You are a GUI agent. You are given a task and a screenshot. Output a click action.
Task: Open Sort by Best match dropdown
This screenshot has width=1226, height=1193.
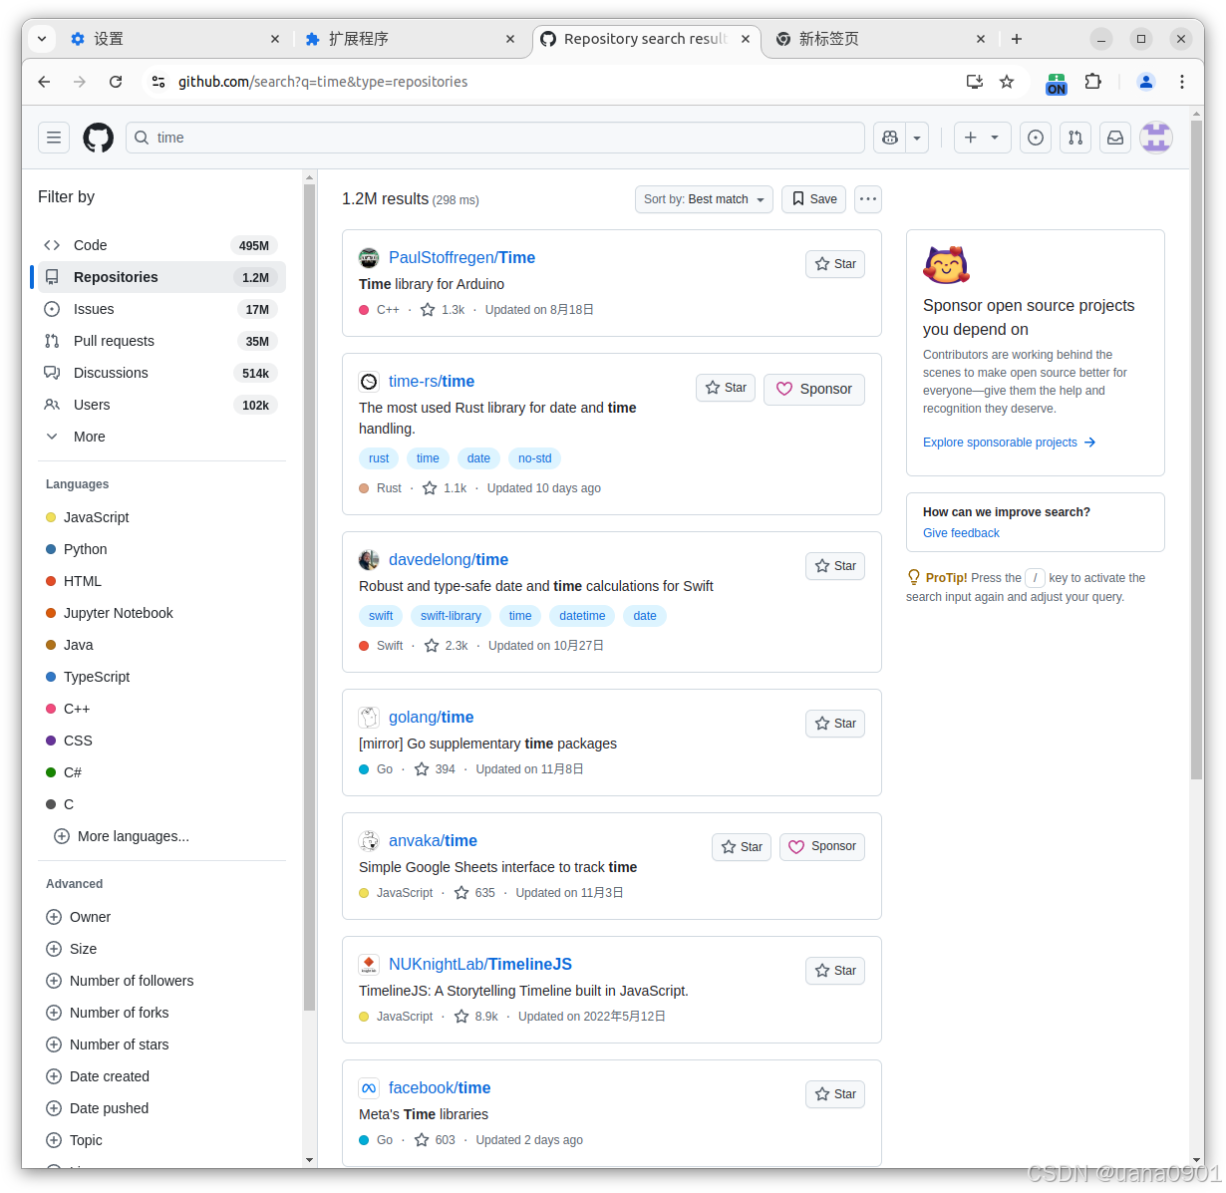[704, 199]
